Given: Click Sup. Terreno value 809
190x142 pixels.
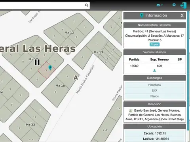Looking at the screenshot, I should [x=160, y=66].
